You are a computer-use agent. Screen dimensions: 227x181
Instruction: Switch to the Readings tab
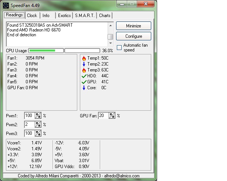[x=14, y=15]
